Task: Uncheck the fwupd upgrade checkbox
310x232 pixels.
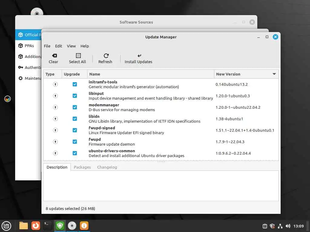Action: [75, 142]
